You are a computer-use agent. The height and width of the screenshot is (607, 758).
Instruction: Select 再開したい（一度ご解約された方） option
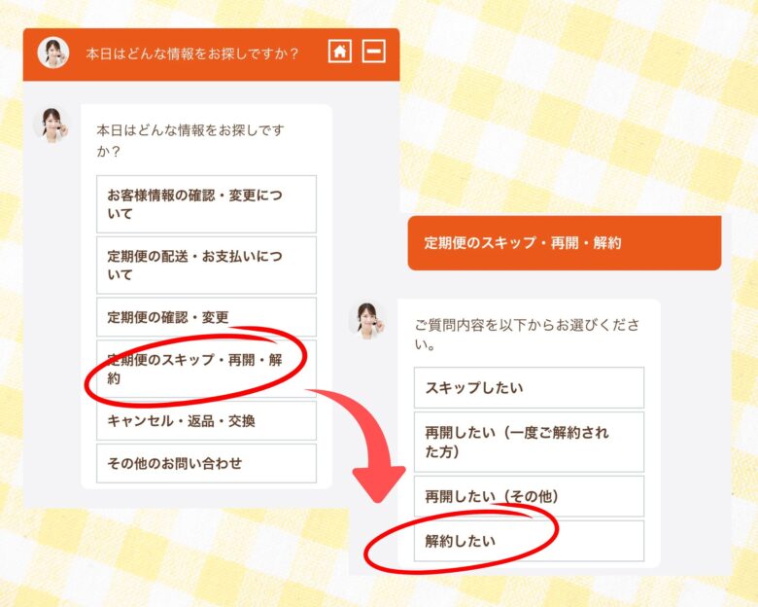[x=529, y=442]
